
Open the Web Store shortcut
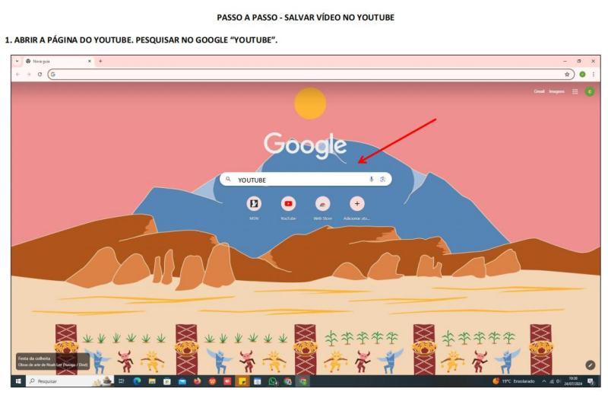point(322,204)
